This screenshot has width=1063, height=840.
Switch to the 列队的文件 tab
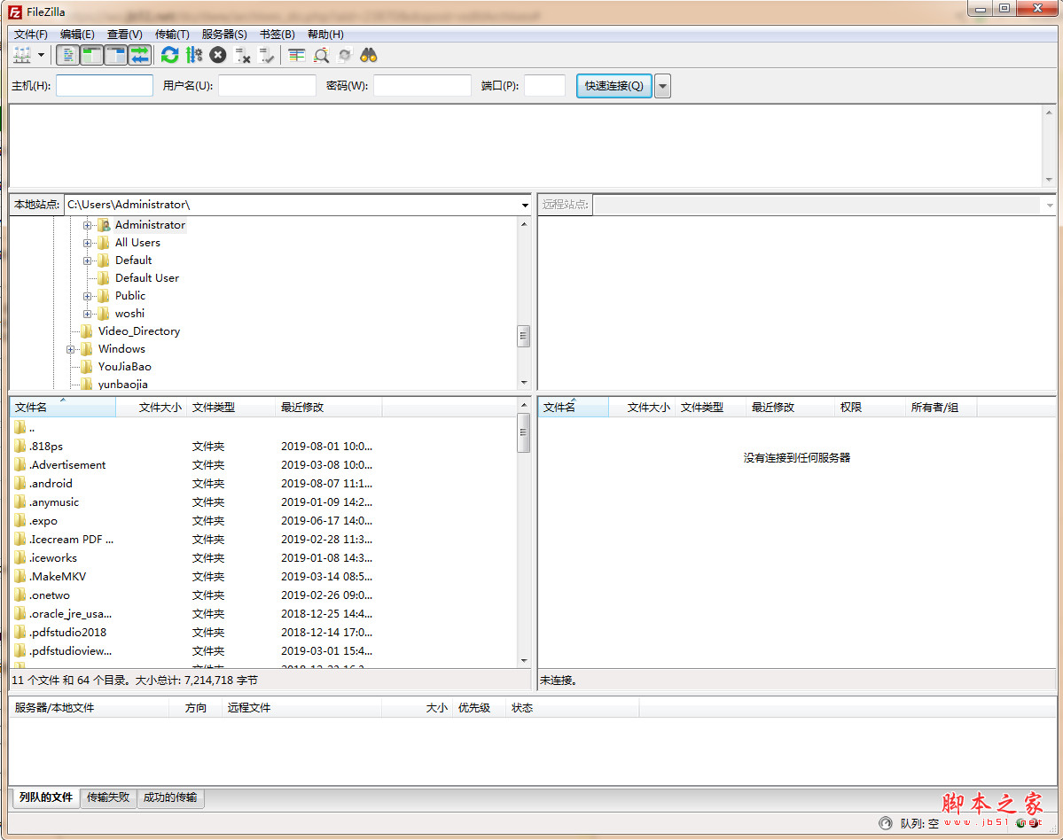(x=45, y=797)
